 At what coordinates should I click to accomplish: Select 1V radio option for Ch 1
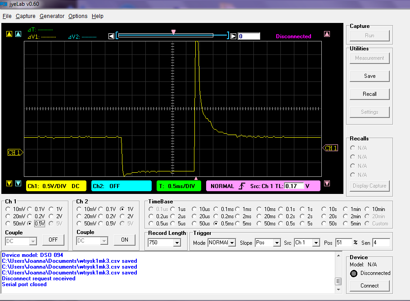pyautogui.click(x=52, y=209)
